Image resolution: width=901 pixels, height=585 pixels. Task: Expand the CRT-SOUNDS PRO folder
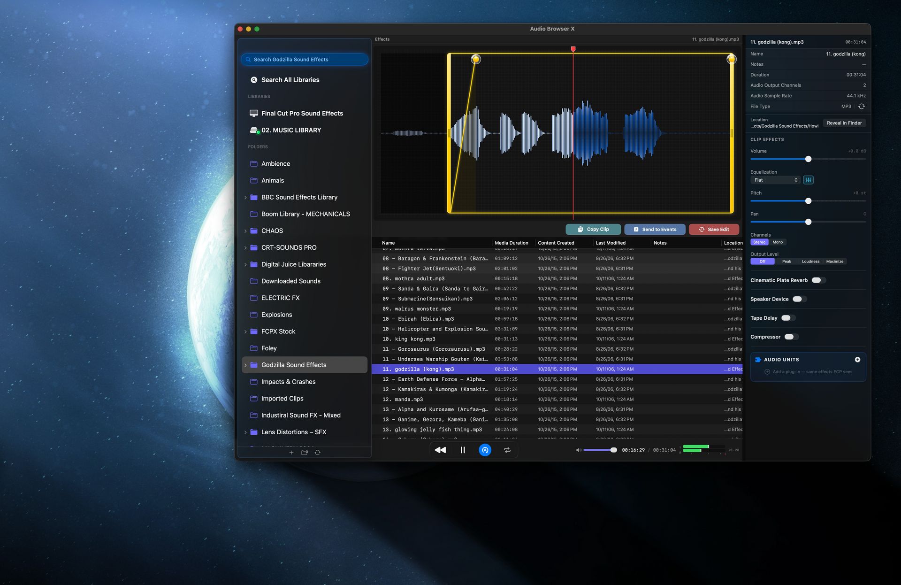(x=245, y=248)
